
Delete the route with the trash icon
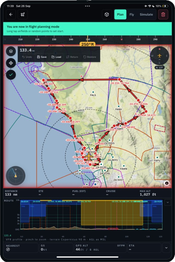[163, 14]
